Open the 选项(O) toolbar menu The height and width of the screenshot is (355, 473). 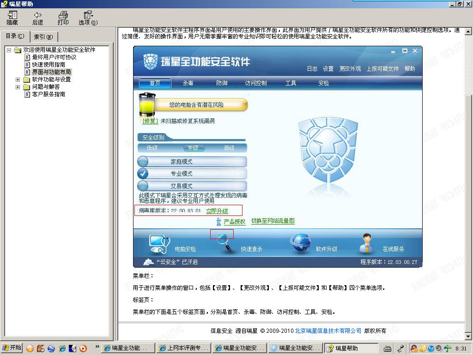[x=88, y=18]
